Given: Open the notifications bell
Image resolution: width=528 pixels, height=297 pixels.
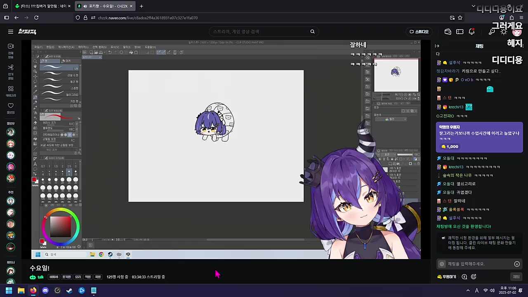Looking at the screenshot, I should point(471,32).
